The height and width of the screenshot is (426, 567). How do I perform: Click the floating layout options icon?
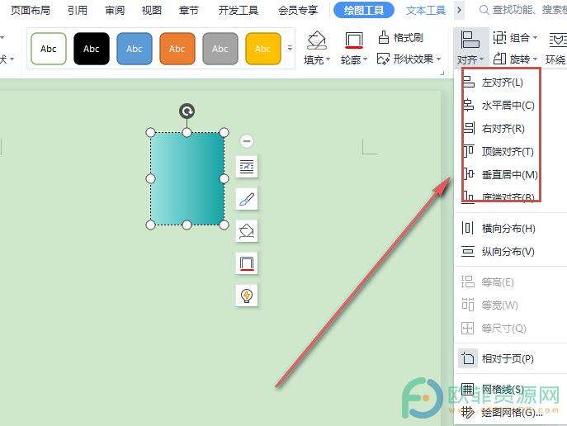click(247, 167)
